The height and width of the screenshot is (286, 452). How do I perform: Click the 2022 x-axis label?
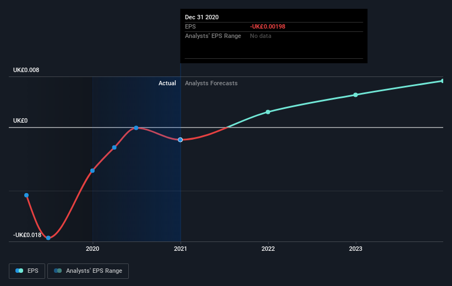268,249
